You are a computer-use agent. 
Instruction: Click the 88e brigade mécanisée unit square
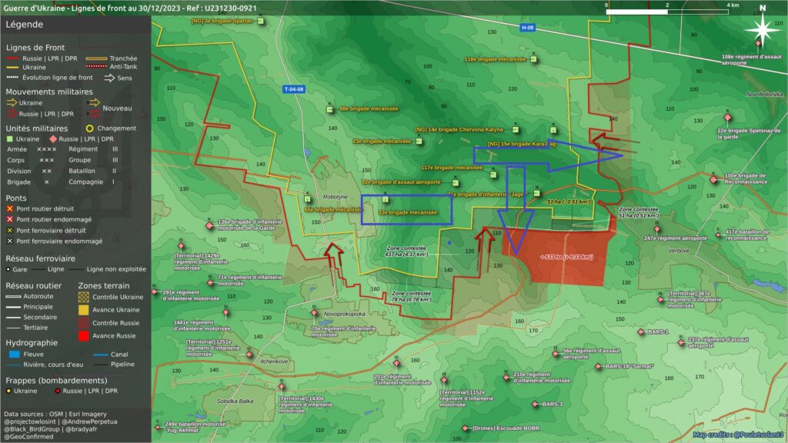[x=329, y=109]
